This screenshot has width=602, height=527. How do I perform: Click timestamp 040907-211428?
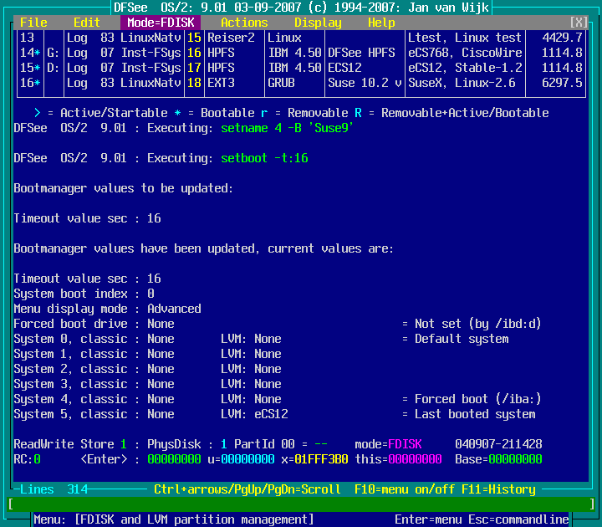tap(498, 444)
